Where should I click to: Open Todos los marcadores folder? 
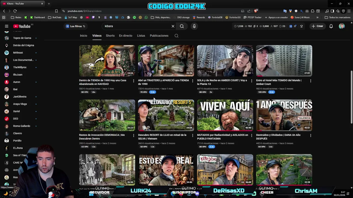(x=338, y=17)
